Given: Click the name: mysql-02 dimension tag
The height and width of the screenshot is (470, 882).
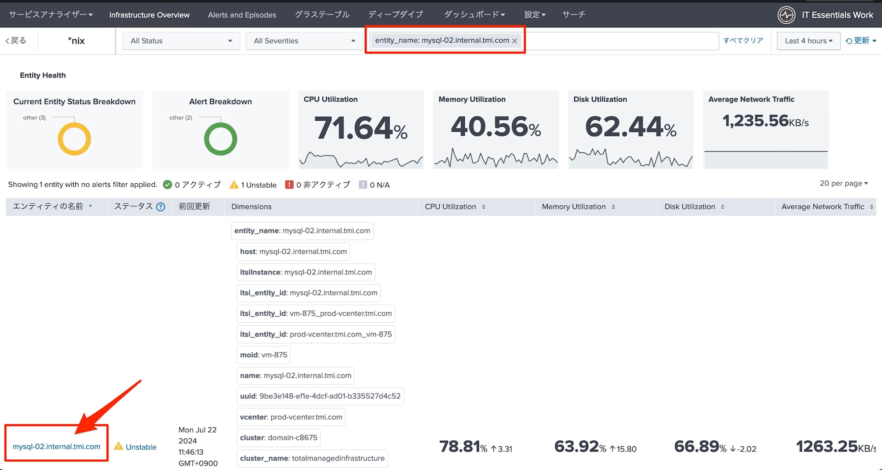Looking at the screenshot, I should click(x=295, y=376).
